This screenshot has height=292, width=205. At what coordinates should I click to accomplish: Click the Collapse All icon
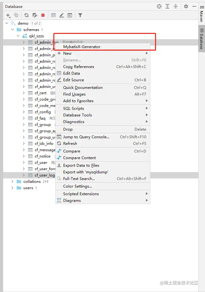176,6
